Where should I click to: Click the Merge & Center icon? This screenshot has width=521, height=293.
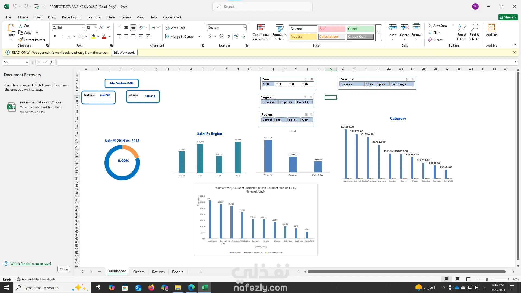coord(167,36)
